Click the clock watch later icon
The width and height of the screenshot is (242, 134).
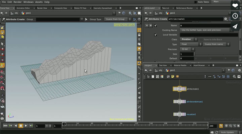click(x=235, y=16)
